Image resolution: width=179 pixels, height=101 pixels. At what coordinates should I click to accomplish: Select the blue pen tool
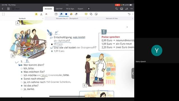(x=61, y=14)
